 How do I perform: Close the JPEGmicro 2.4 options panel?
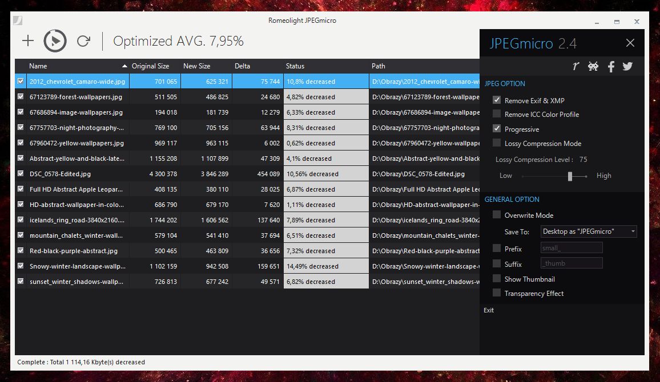[630, 43]
